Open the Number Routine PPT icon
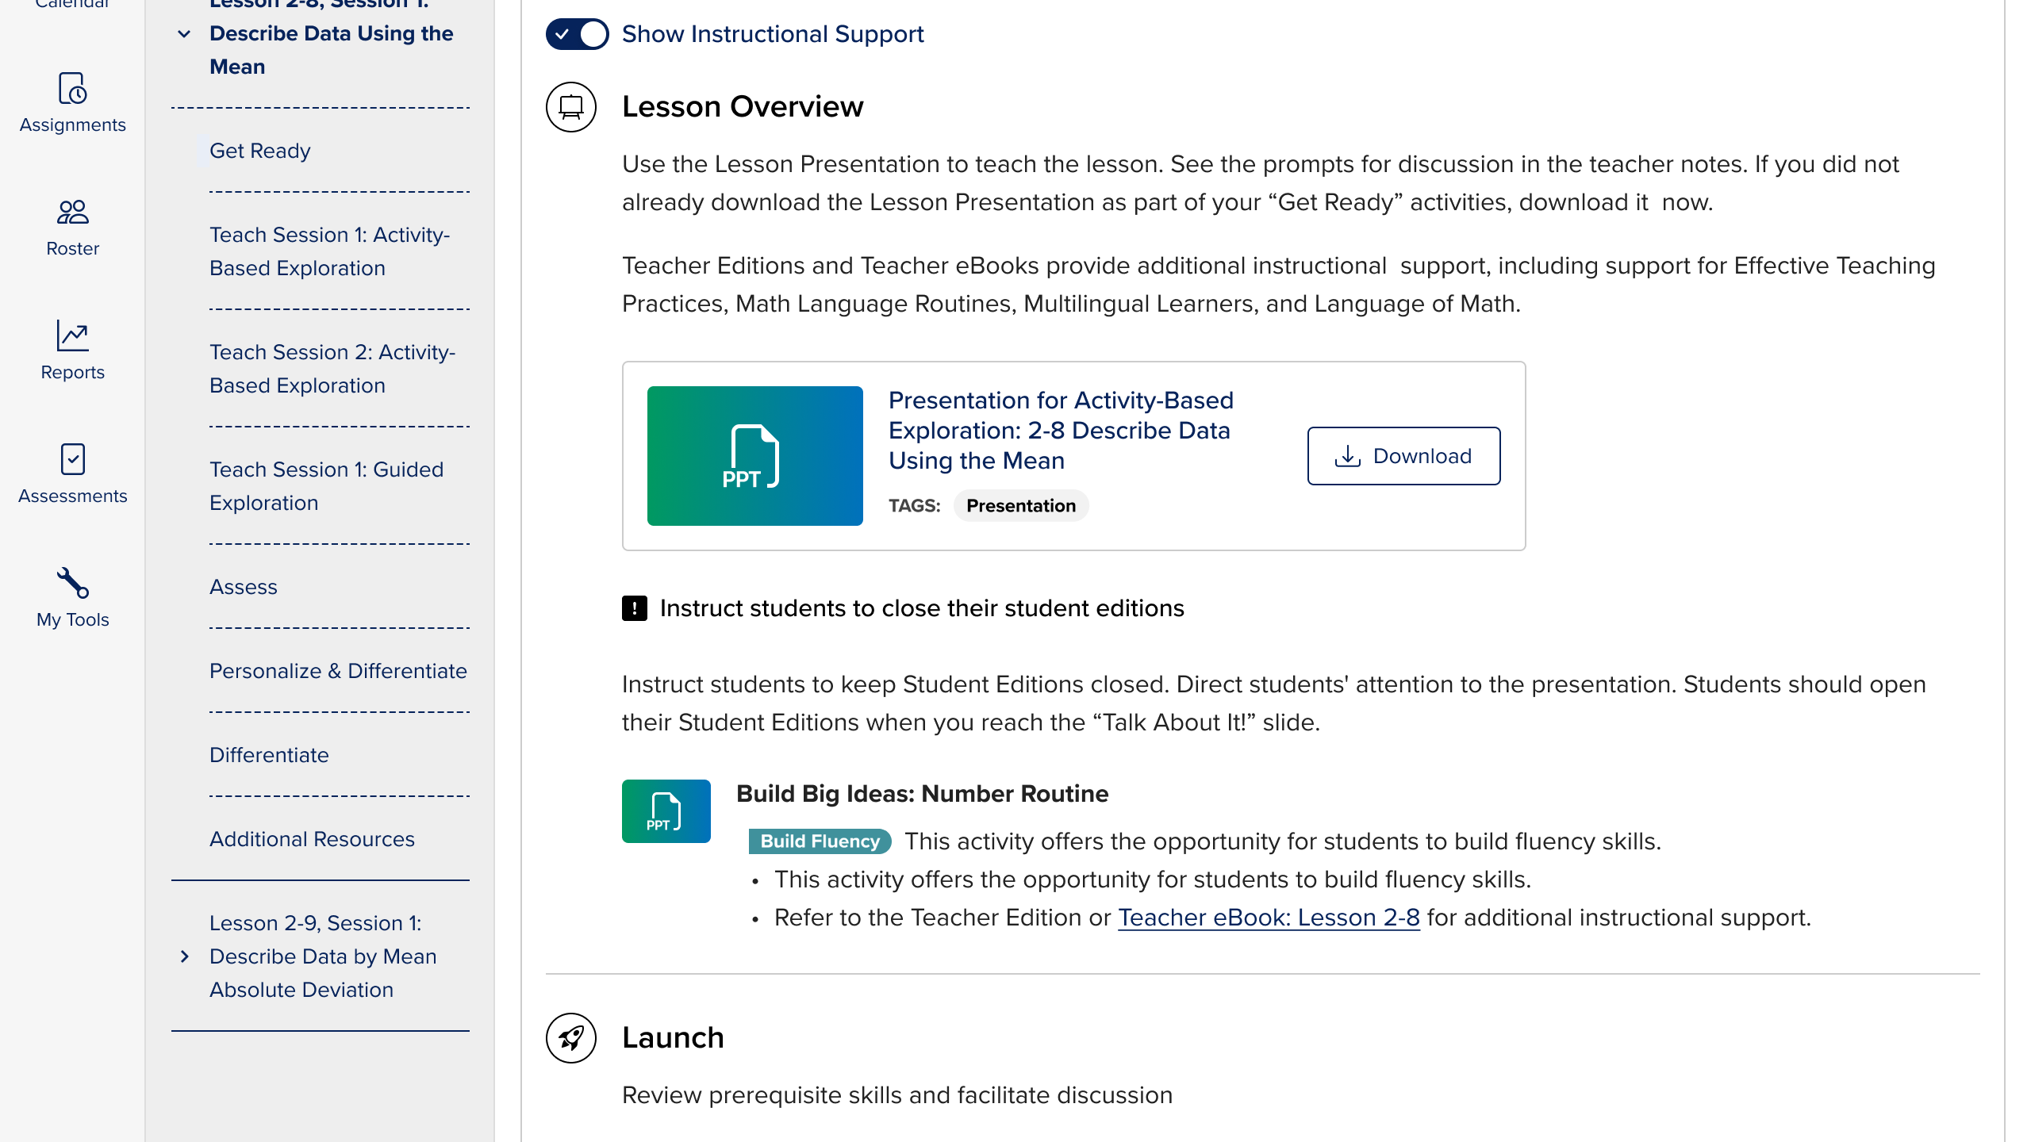 (x=666, y=811)
